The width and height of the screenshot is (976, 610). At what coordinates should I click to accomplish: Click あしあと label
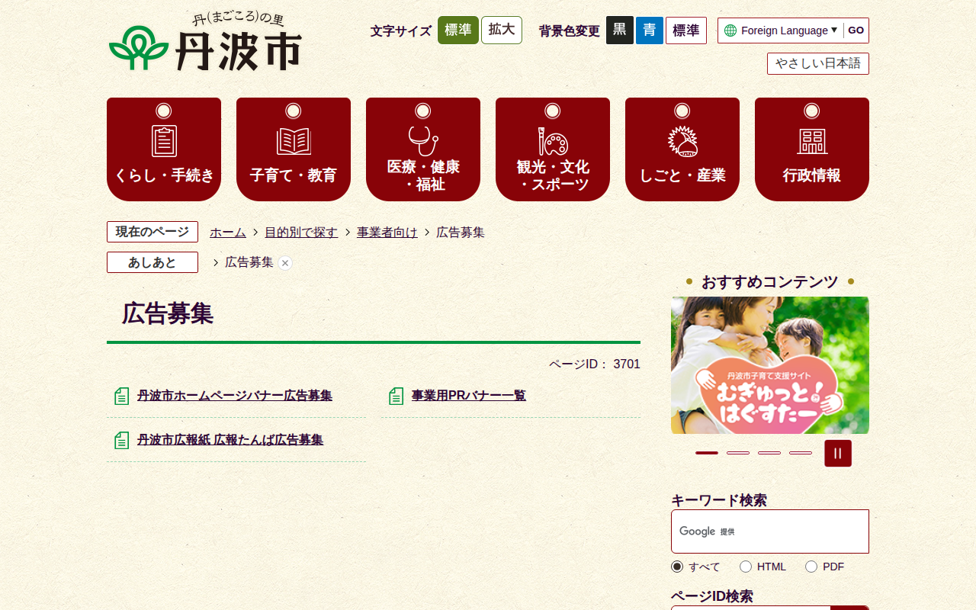152,262
